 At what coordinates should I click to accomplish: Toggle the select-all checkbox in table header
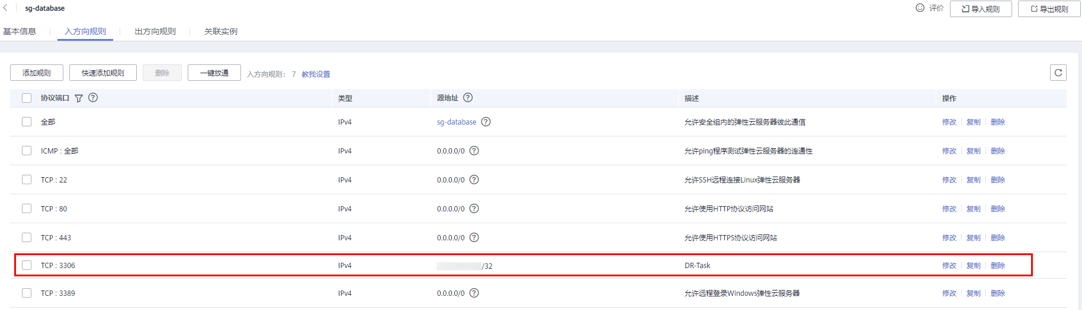(27, 98)
